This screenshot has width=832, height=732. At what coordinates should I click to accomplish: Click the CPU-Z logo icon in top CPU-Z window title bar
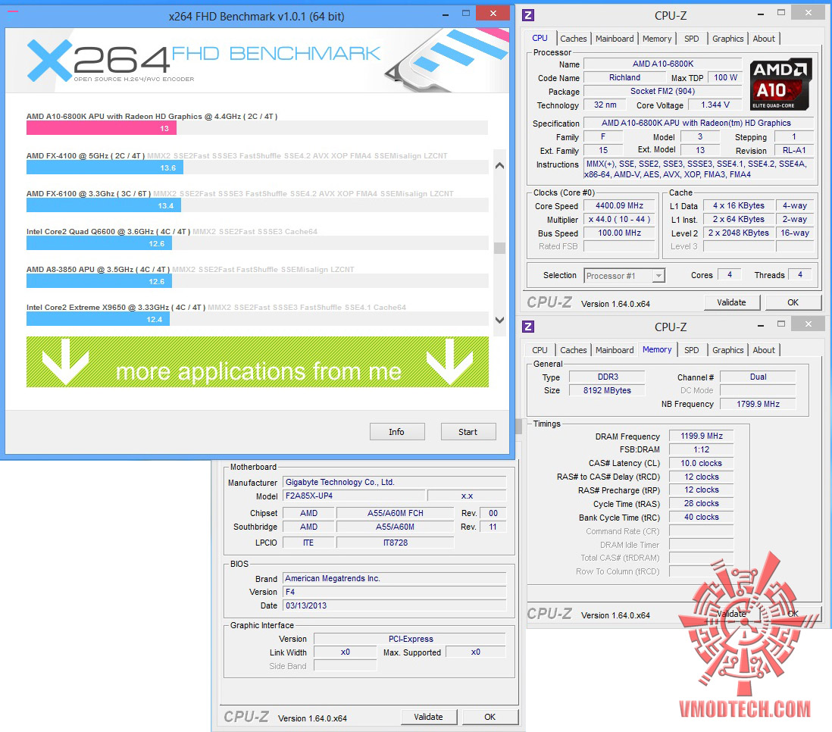tap(528, 15)
